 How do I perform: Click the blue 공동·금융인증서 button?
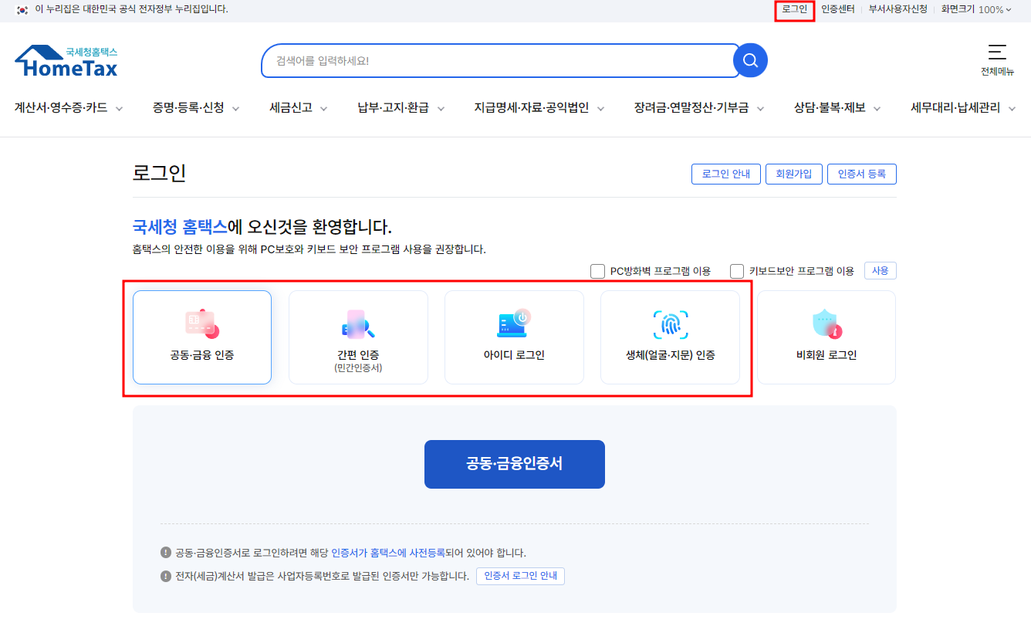[515, 464]
